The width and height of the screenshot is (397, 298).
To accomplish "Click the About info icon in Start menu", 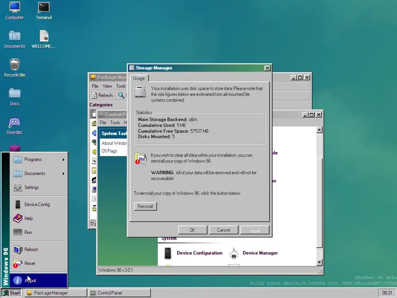I will (x=17, y=280).
